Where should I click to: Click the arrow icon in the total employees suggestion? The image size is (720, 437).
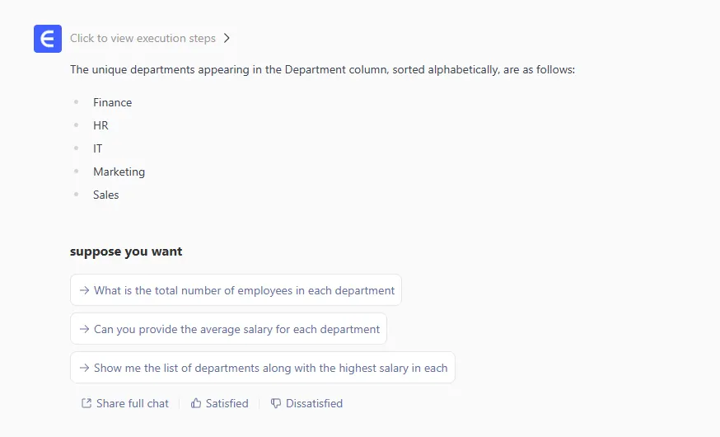(84, 290)
